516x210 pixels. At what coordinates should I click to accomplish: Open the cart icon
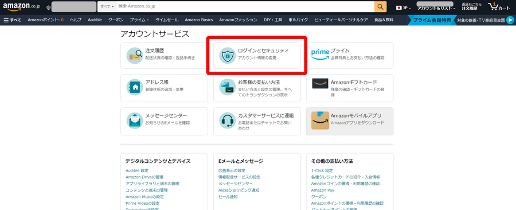[494, 6]
